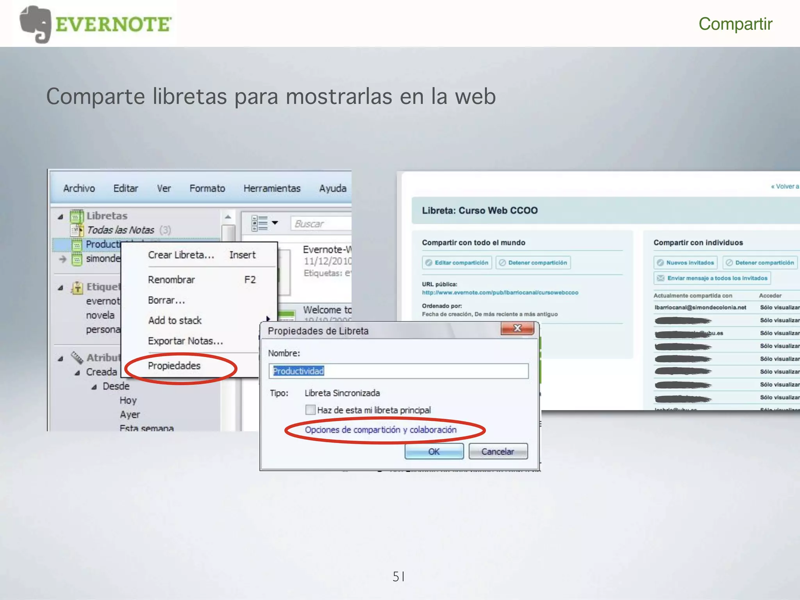Check Haz de esta mi libreta principal
Viewport: 800px width, 600px height.
tap(310, 410)
